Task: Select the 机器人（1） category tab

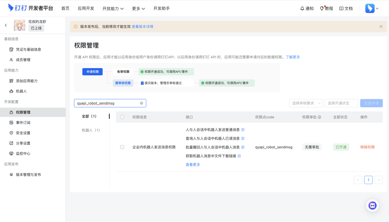Action: [91, 130]
